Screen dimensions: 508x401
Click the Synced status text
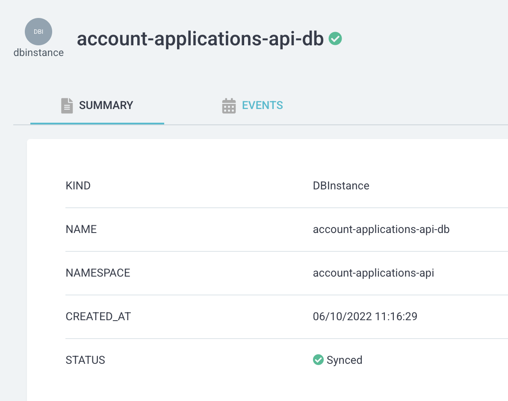[x=344, y=360]
